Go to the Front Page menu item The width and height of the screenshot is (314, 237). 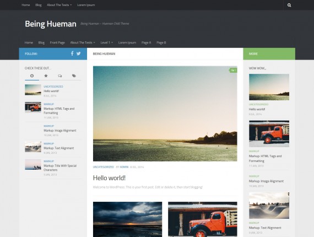pyautogui.click(x=57, y=42)
